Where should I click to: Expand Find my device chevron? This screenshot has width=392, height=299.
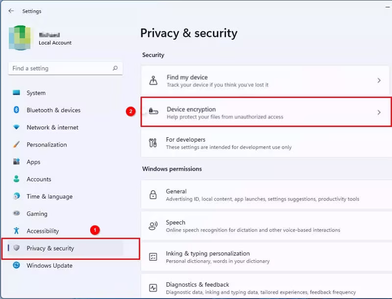(379, 80)
